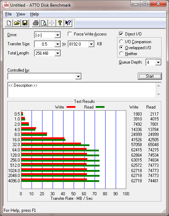The height and width of the screenshot is (216, 169).
Task: Click inside the Description text box
Action: coord(82,90)
